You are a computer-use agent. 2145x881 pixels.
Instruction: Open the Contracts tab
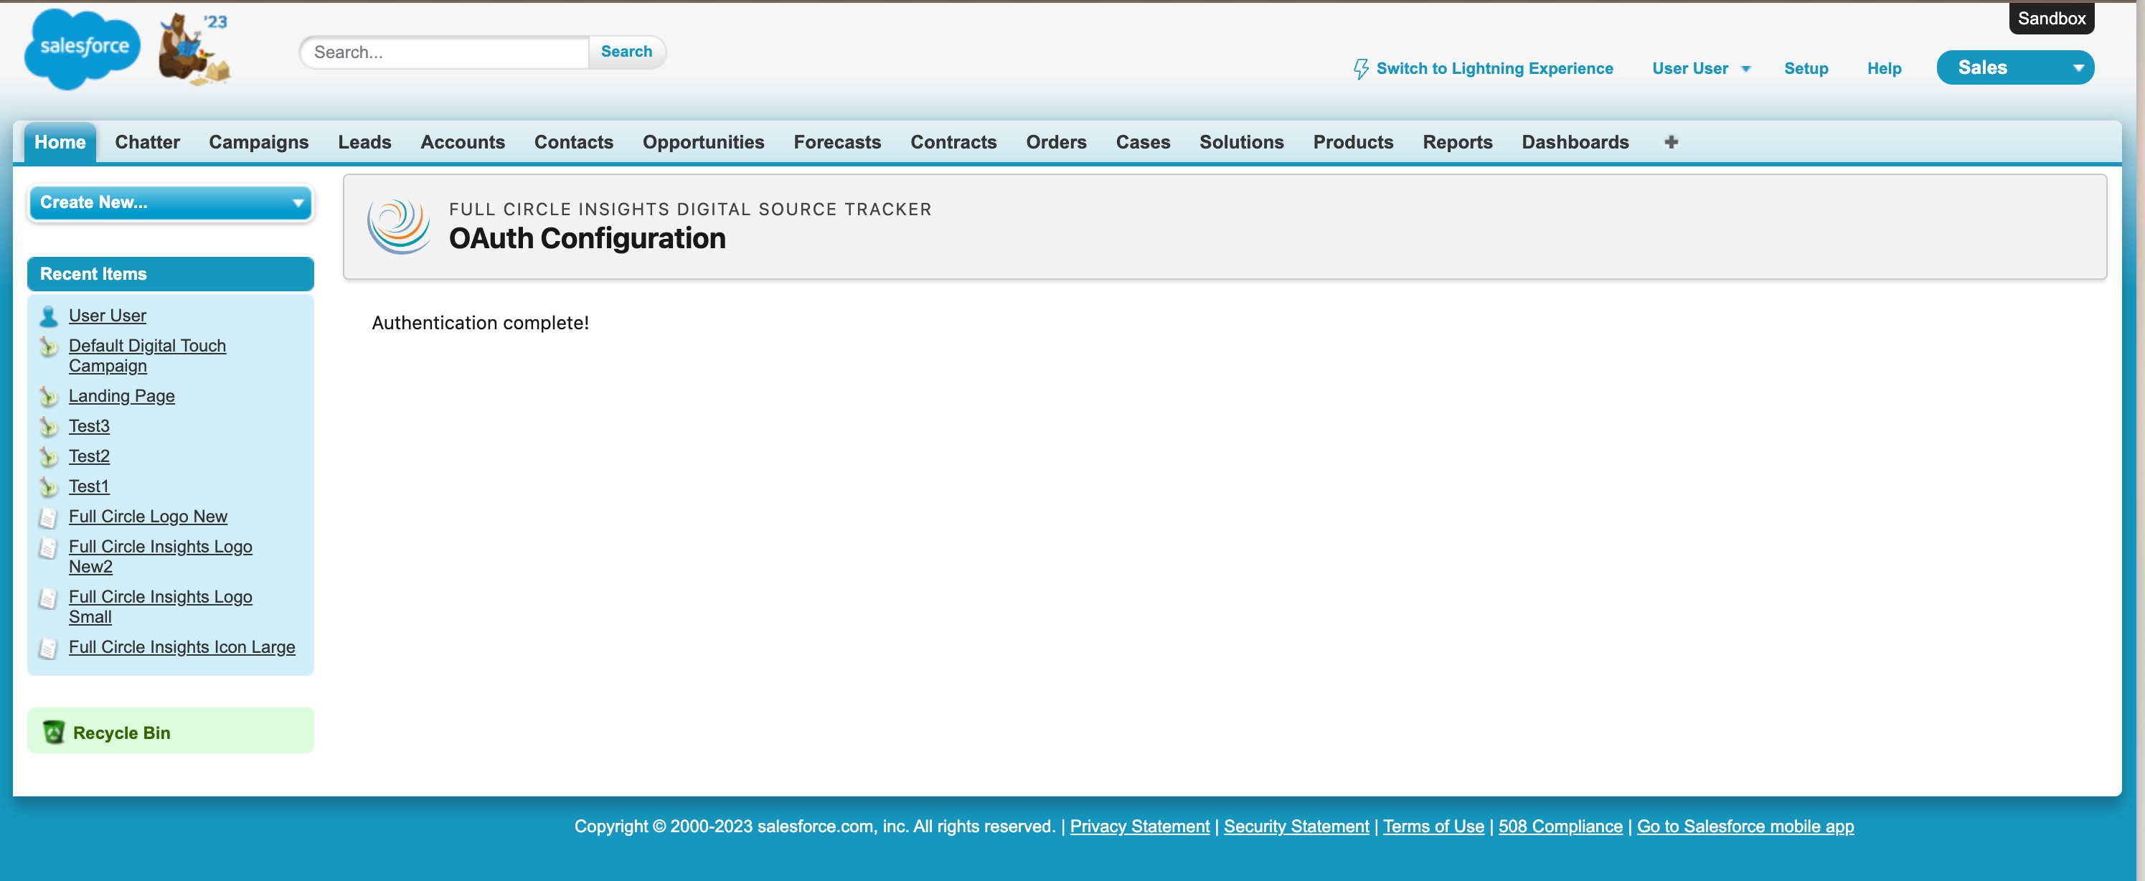pos(953,142)
